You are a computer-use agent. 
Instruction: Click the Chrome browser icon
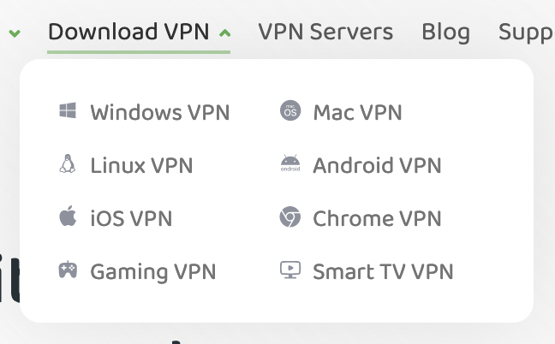point(290,216)
